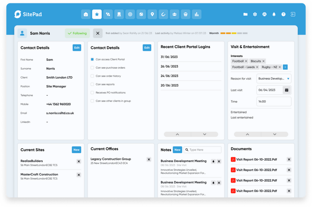Click the settings gear icon
This screenshot has width=312, height=207.
click(x=255, y=14)
